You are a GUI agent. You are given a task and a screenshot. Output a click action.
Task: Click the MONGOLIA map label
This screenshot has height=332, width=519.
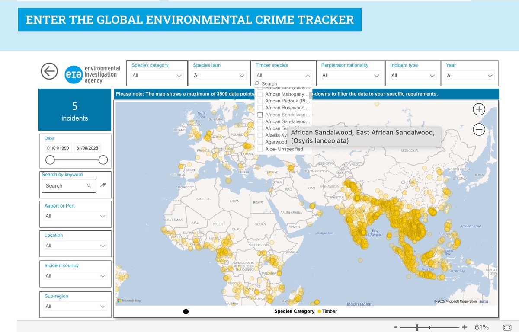click(x=410, y=150)
